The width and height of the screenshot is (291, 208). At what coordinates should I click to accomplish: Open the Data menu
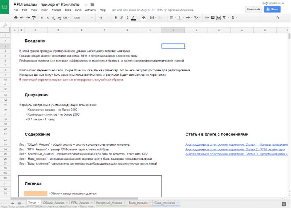(x=68, y=10)
